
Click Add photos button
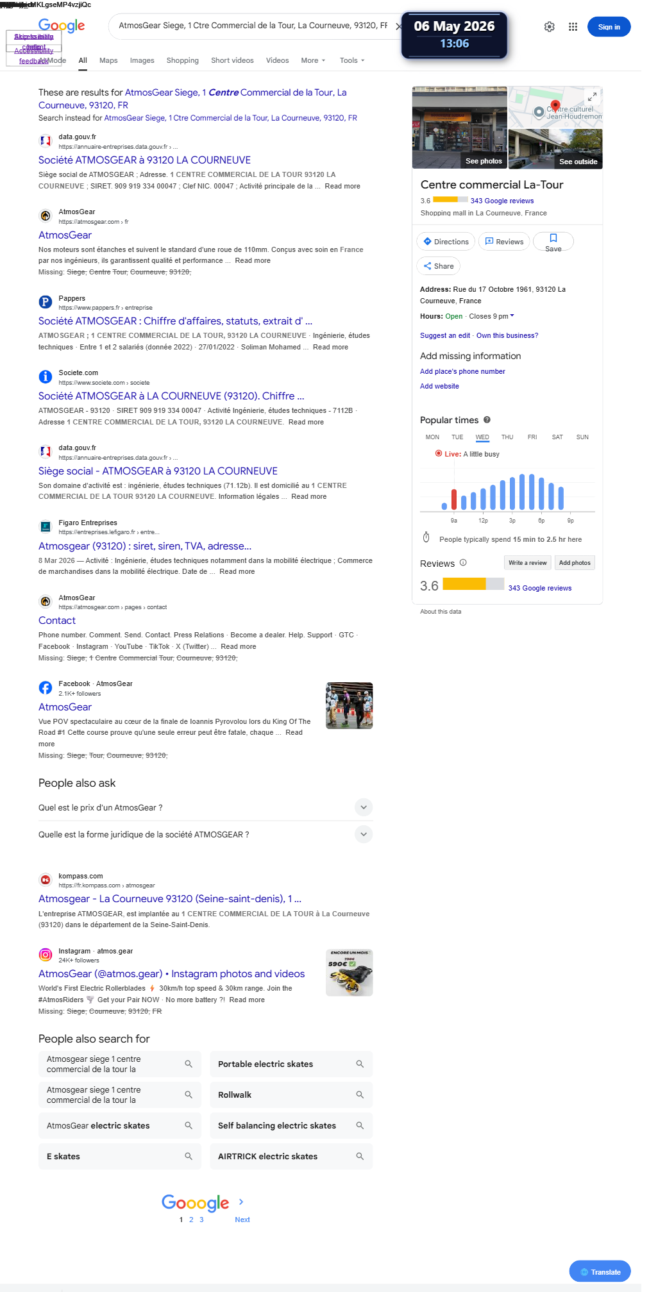tap(575, 563)
